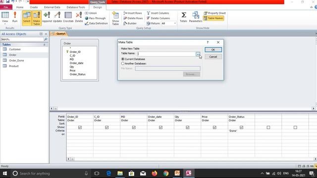Open Firefox from taskbar

pos(155,174)
